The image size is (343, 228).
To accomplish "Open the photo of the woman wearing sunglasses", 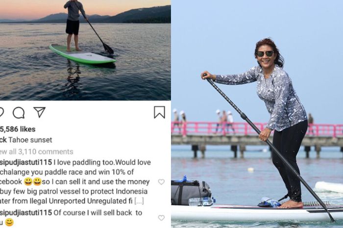I will click(x=257, y=114).
